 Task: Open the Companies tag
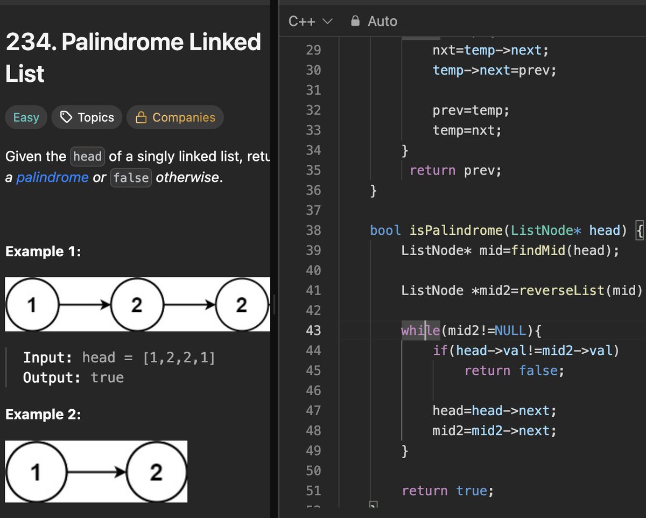pyautogui.click(x=175, y=117)
